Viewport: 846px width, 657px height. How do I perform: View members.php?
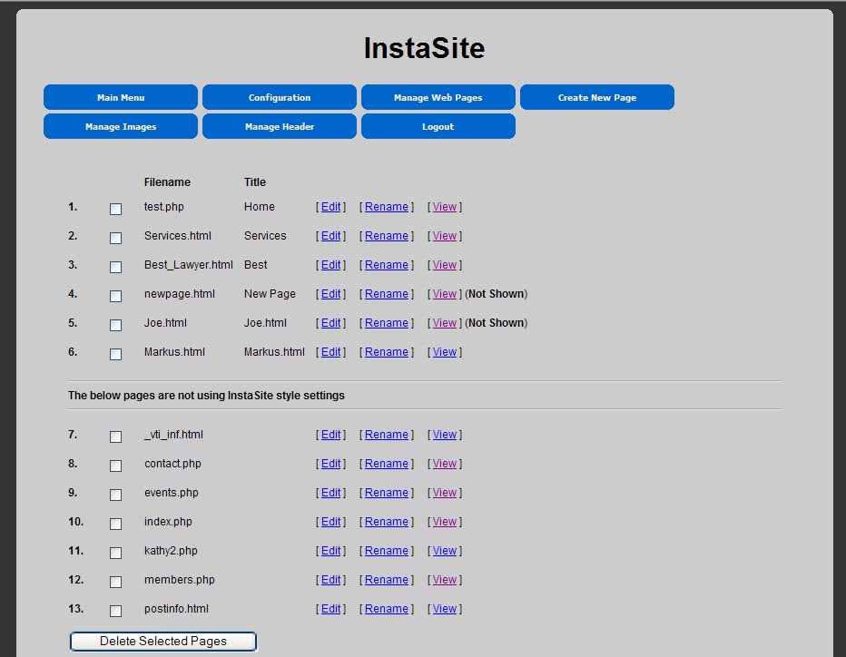[x=445, y=581]
